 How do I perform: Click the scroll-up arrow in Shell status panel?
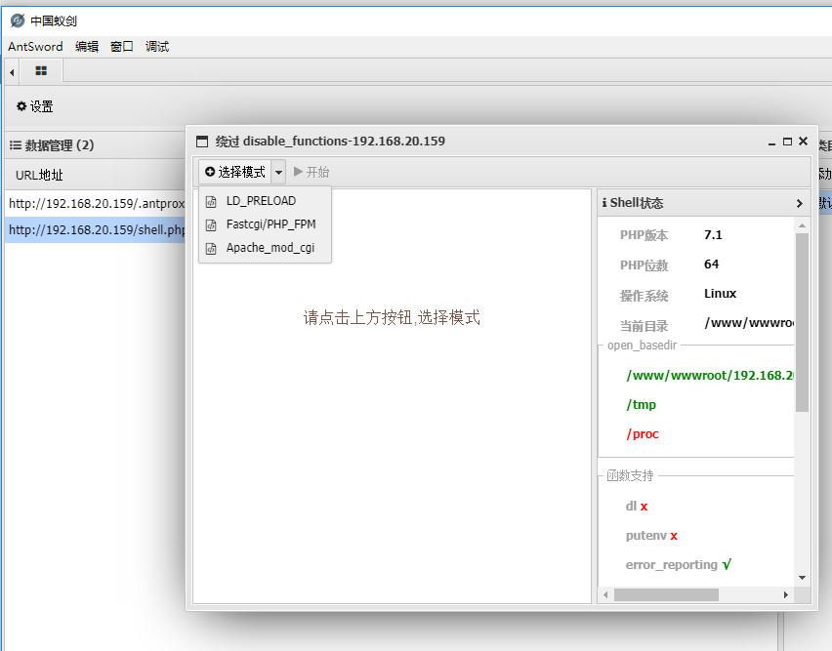click(803, 225)
